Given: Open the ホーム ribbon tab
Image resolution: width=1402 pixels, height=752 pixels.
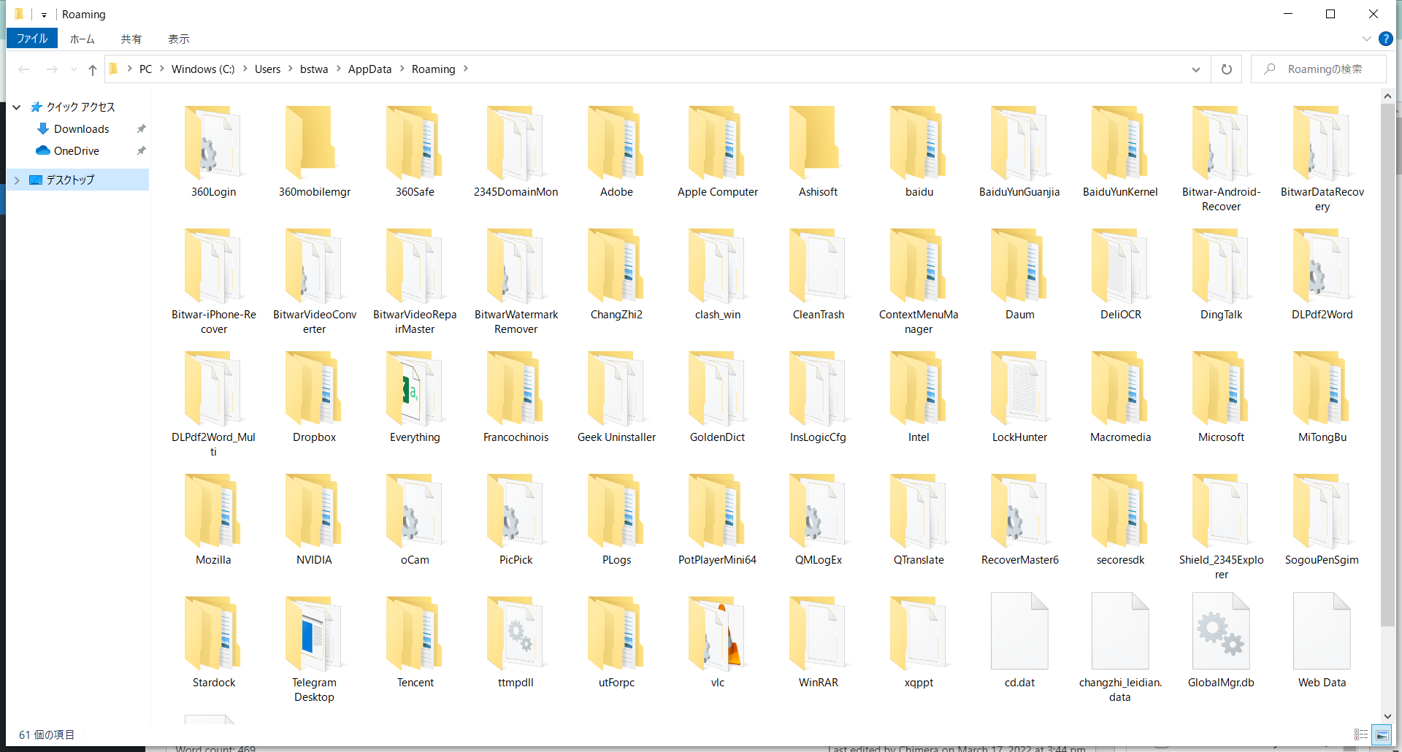Looking at the screenshot, I should 82,39.
